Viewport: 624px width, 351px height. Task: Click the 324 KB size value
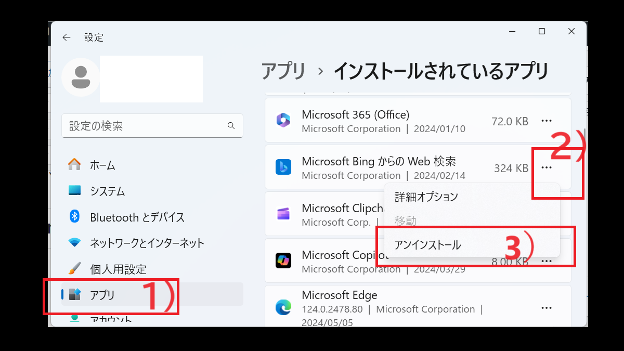[x=511, y=168]
